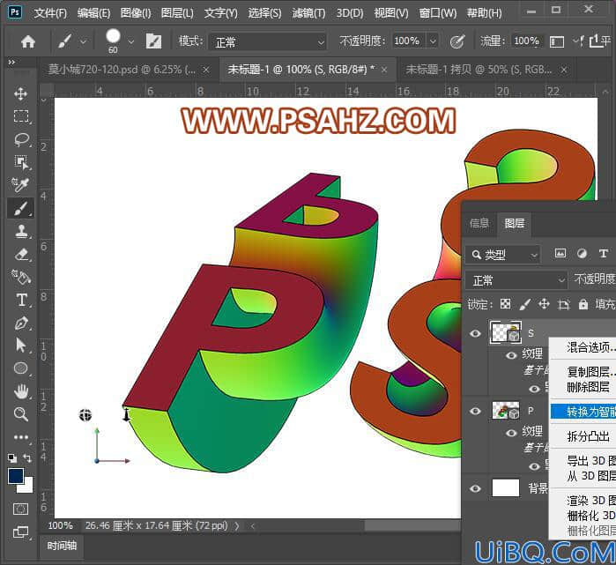Open the Image menu
Screen dimensions: 616x565
136,13
